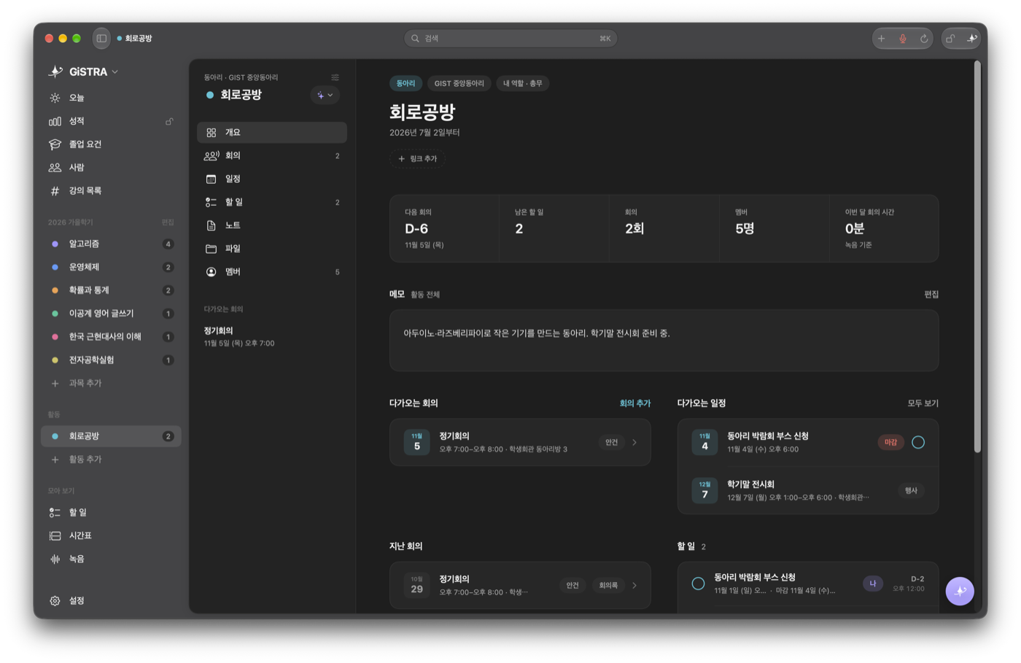Image resolution: width=1021 pixels, height=663 pixels.
Task: Open the sparkle dropdown next to 회로공방
Action: (x=325, y=95)
